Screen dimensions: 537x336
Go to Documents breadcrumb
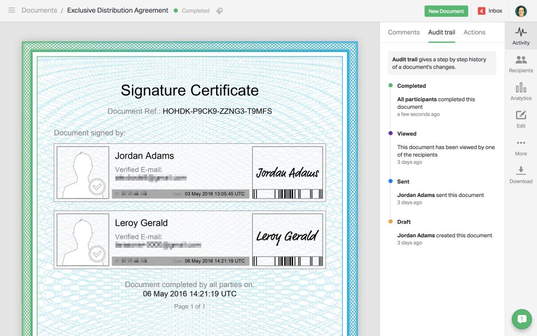(39, 10)
